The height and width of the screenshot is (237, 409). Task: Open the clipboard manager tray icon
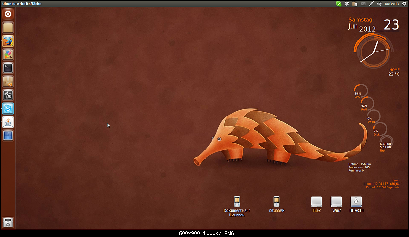point(355,4)
